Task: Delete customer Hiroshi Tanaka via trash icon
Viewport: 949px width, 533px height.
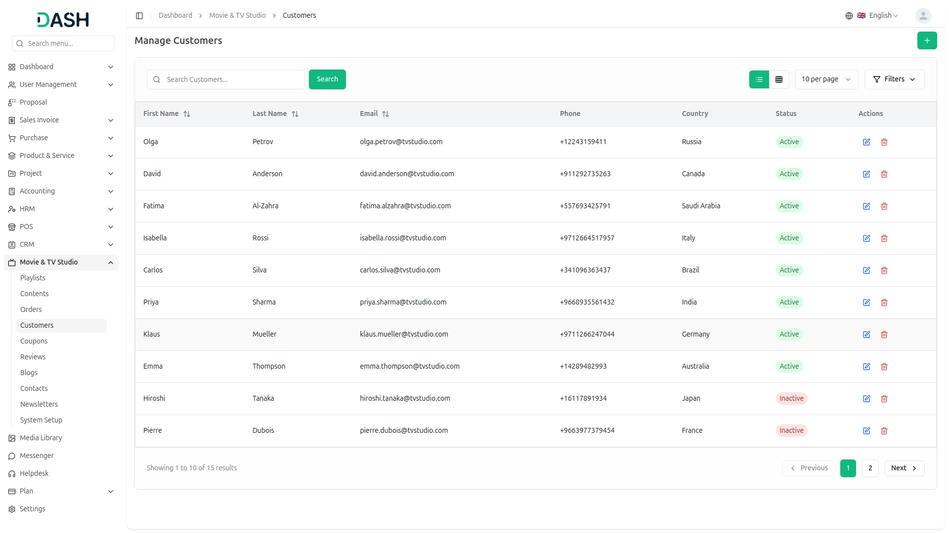Action: pyautogui.click(x=884, y=399)
